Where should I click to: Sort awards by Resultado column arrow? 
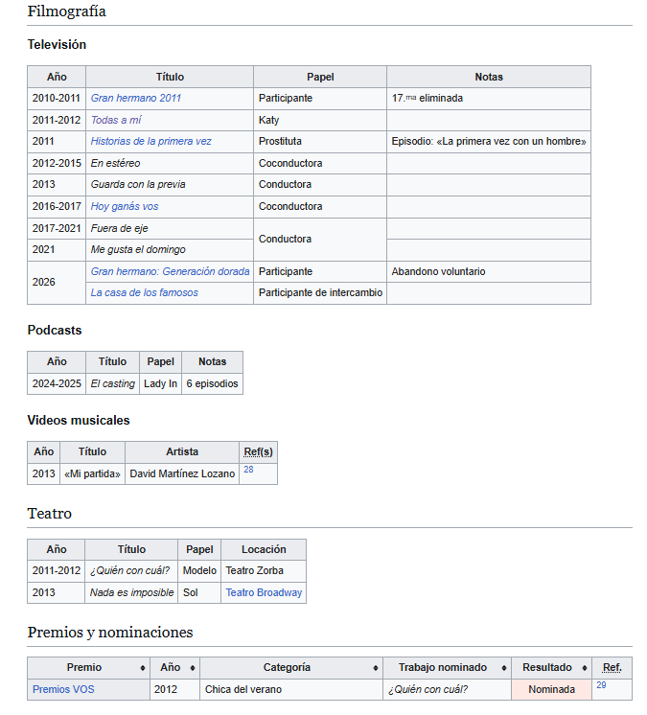(585, 668)
